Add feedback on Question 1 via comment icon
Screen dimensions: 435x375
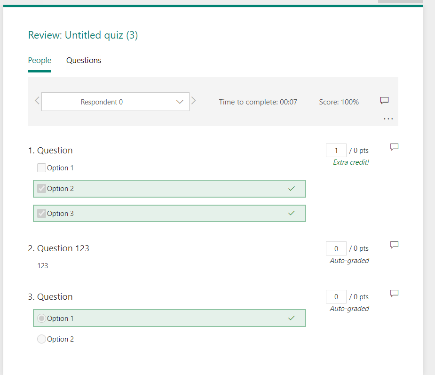click(394, 147)
